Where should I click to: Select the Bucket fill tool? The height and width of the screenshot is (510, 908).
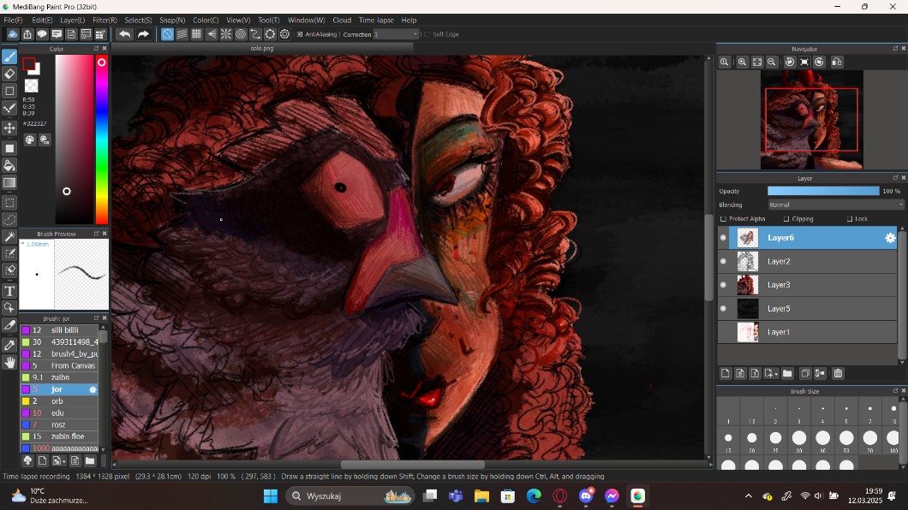click(x=9, y=165)
